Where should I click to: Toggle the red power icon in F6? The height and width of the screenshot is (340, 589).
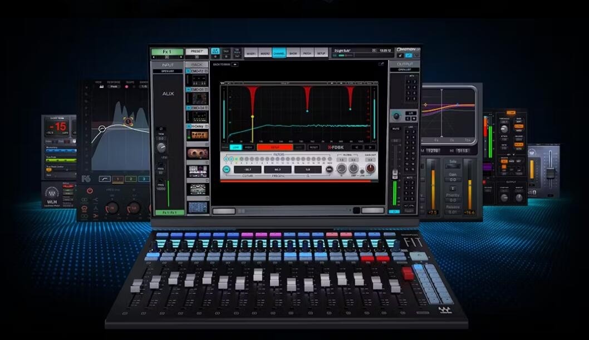coord(90,191)
